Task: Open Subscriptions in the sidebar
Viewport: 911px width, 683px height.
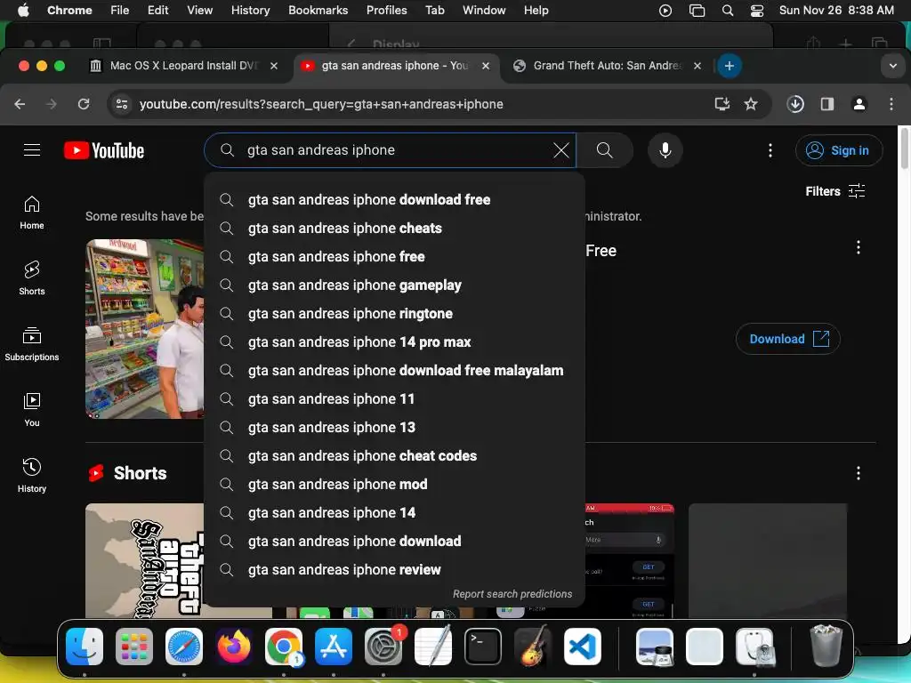Action: tap(32, 344)
